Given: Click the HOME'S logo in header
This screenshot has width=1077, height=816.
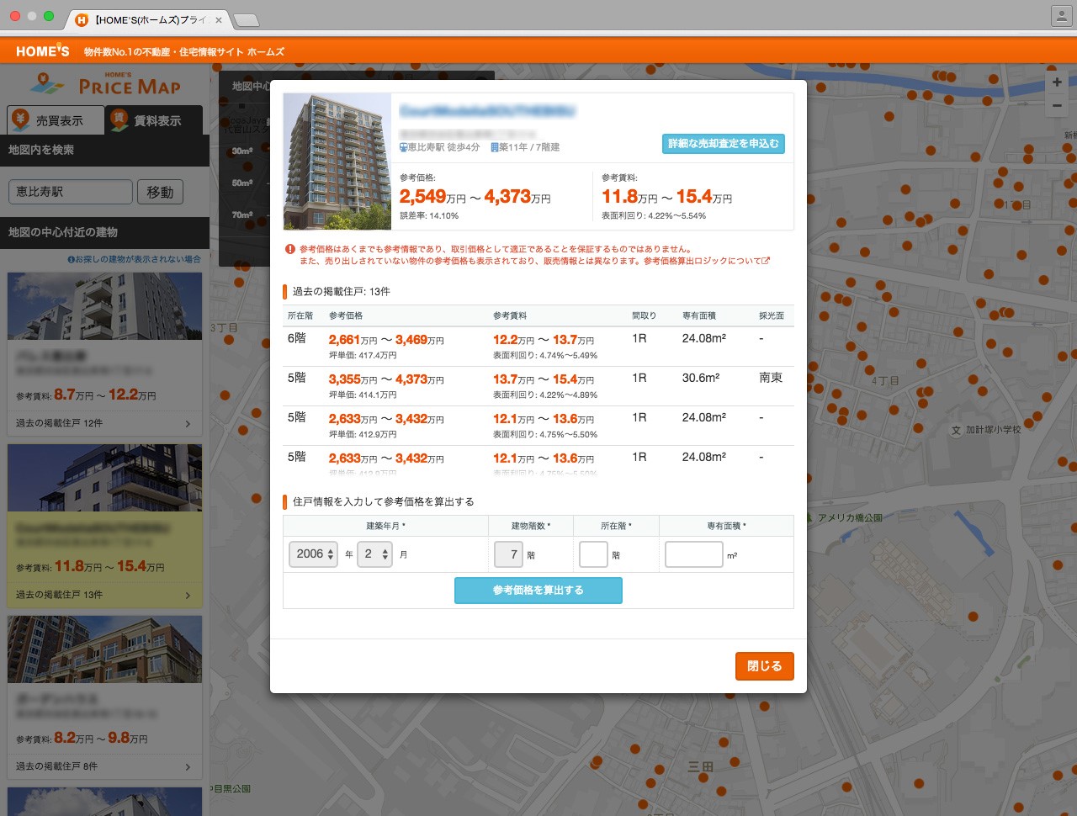Looking at the screenshot, I should point(42,51).
